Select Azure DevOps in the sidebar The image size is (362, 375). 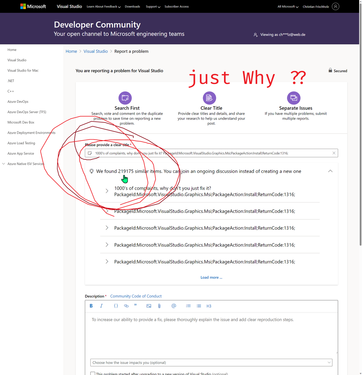18,102
